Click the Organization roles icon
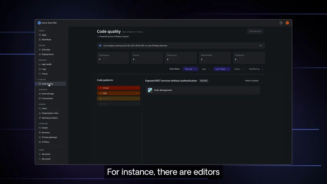327x184 pixels. (x=40, y=113)
